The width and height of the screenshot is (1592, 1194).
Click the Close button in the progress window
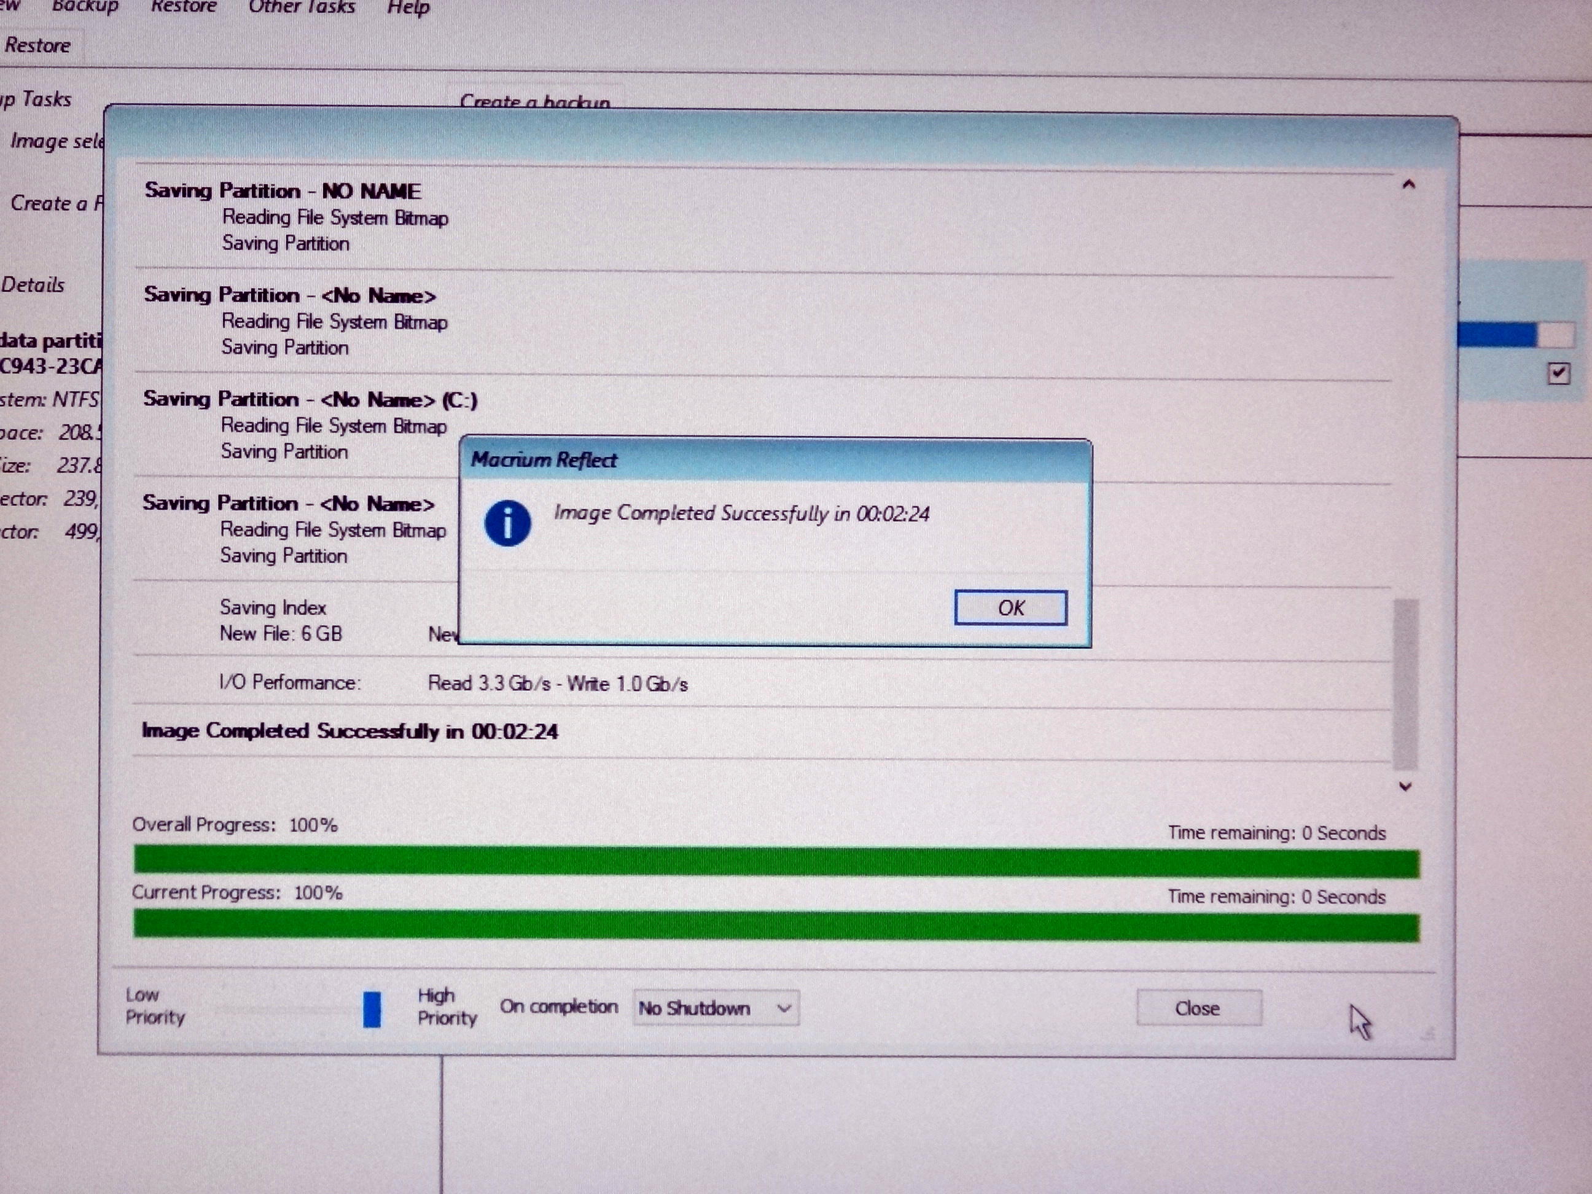pos(1198,1008)
